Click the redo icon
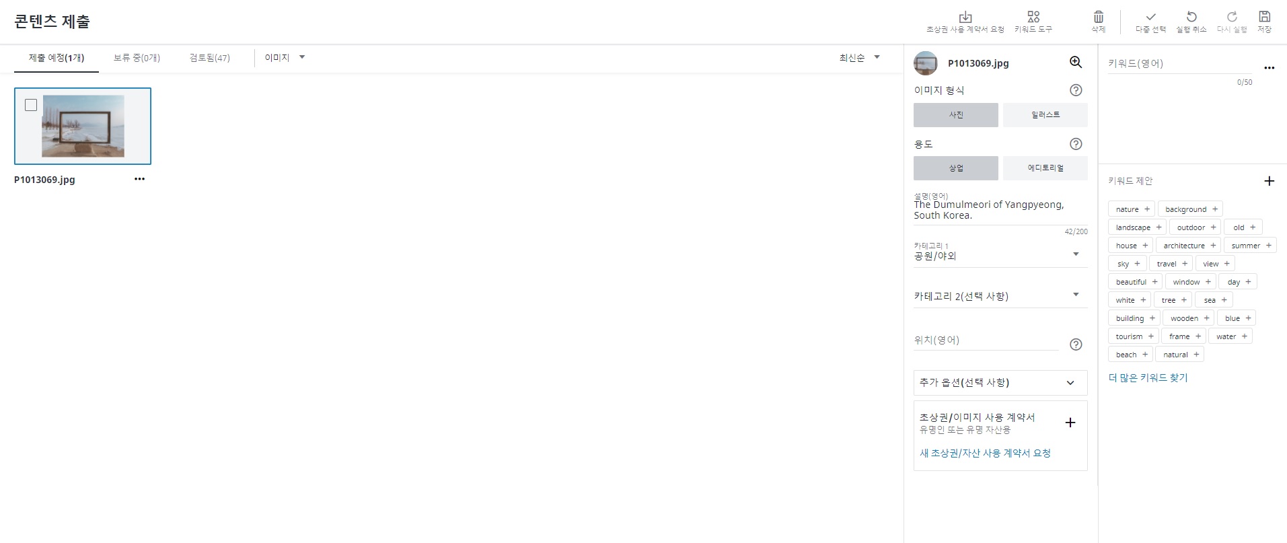The image size is (1287, 543). [x=1232, y=17]
